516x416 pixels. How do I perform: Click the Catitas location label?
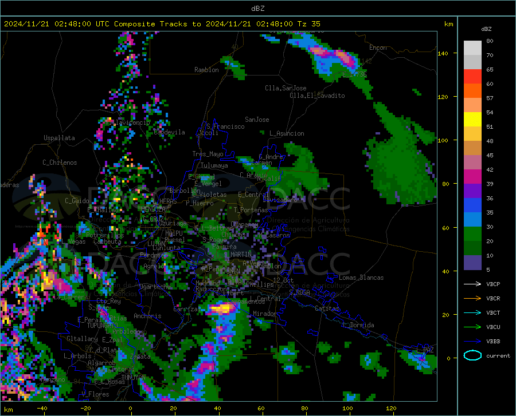[327, 308]
